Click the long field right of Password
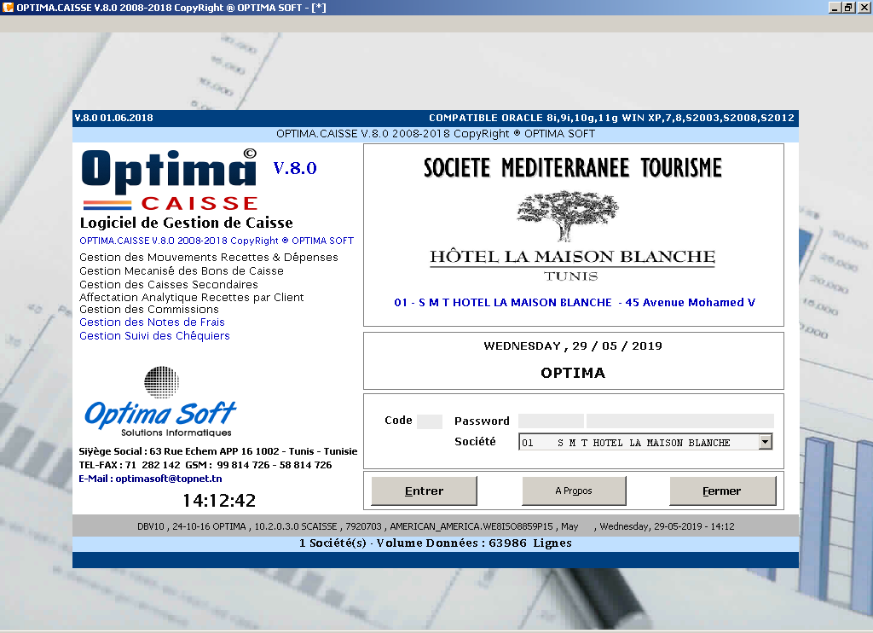The width and height of the screenshot is (873, 633). click(x=679, y=421)
